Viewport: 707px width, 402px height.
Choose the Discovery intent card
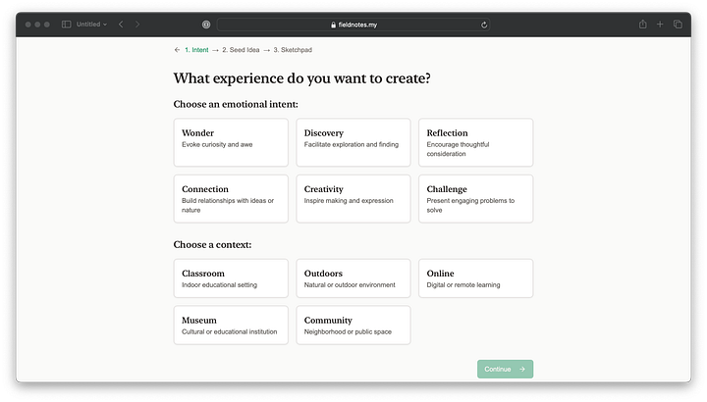pos(353,143)
